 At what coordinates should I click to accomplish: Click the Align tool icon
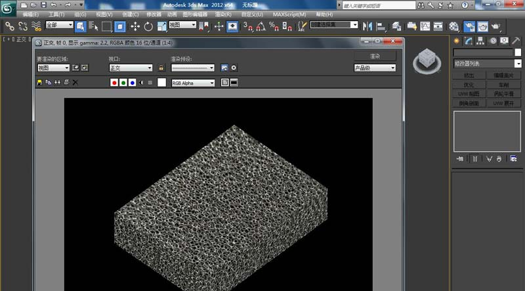coord(381,26)
